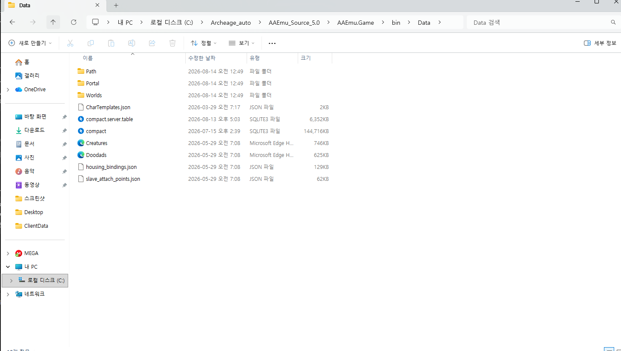This screenshot has height=351, width=621.
Task: Select the Path folder icon
Action: [x=81, y=71]
